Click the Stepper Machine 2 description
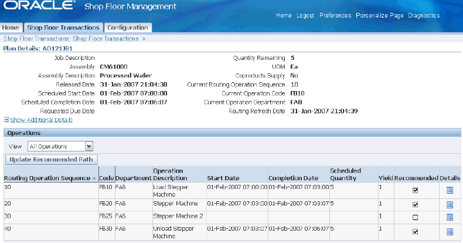 pos(178,216)
